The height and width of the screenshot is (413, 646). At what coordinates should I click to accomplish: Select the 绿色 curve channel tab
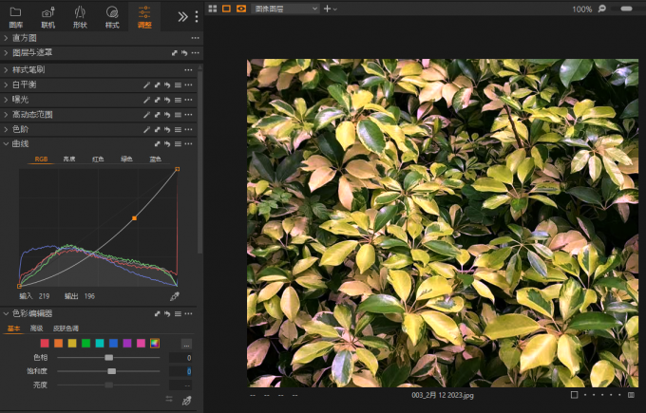click(x=126, y=159)
